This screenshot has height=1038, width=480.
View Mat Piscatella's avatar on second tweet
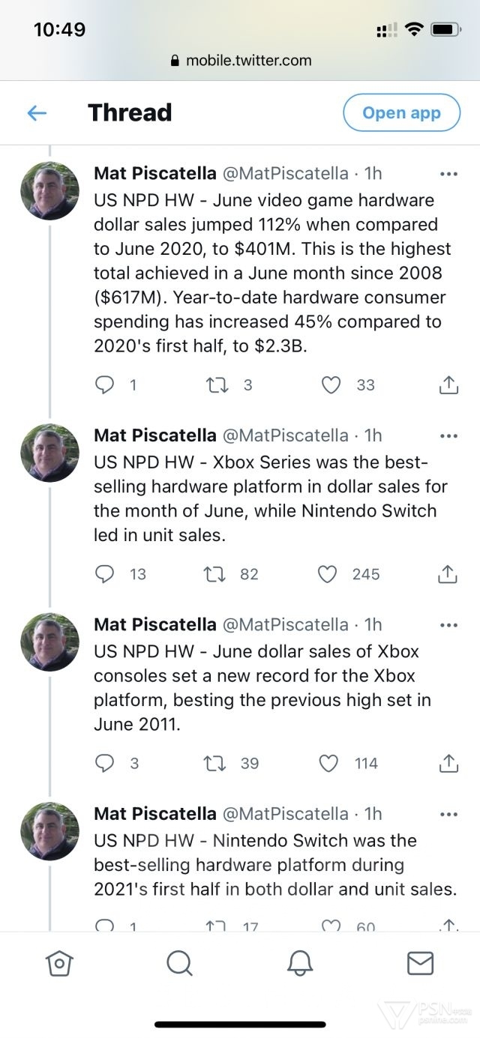pyautogui.click(x=49, y=453)
